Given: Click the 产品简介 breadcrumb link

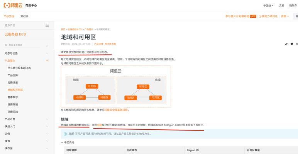Looking at the screenshot, I should pyautogui.click(x=89, y=29).
